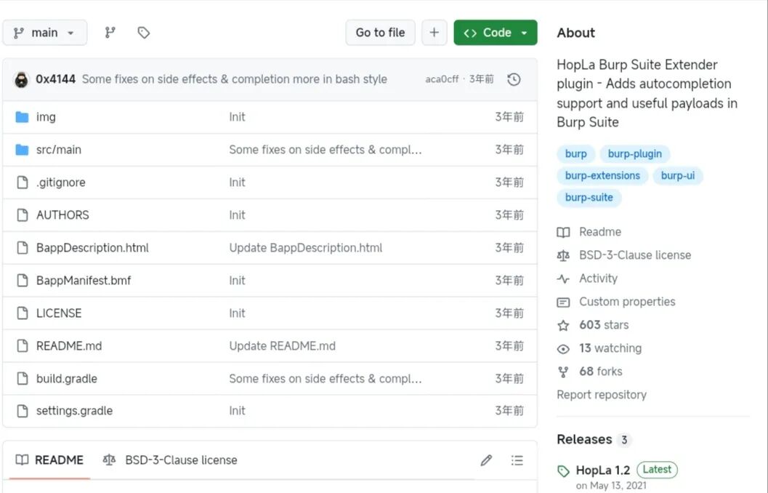Image resolution: width=768 pixels, height=493 pixels.
Task: View the 13 watching link
Action: pos(610,348)
